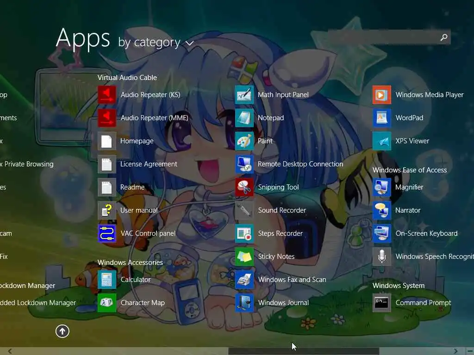The height and width of the screenshot is (355, 474).
Task: Open Windows Media Player icon
Action: [382, 94]
